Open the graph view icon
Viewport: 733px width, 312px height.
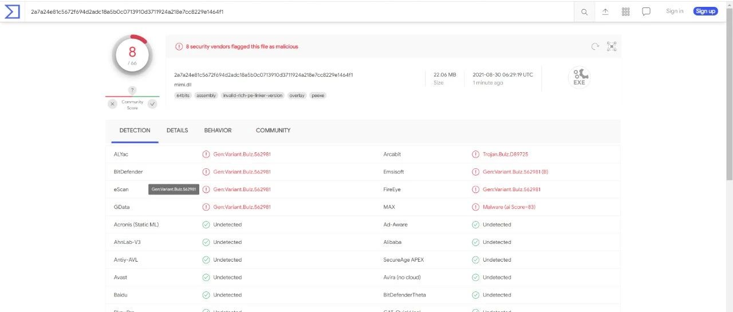pos(612,46)
